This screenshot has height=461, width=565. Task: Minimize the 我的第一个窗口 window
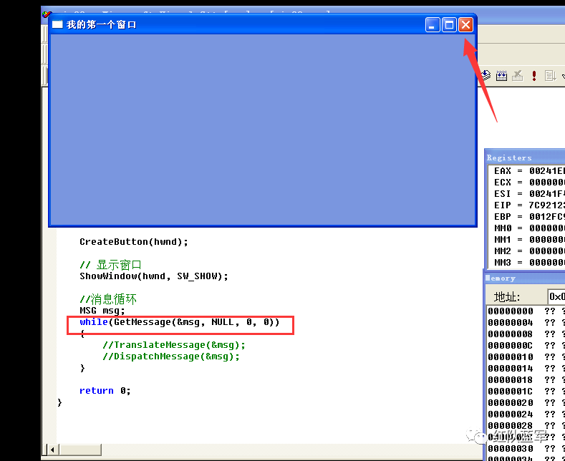(x=433, y=25)
